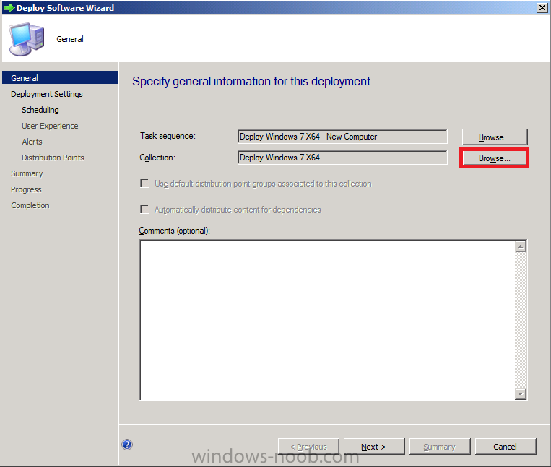
Task: Click the Task sequence label
Action: coord(168,136)
